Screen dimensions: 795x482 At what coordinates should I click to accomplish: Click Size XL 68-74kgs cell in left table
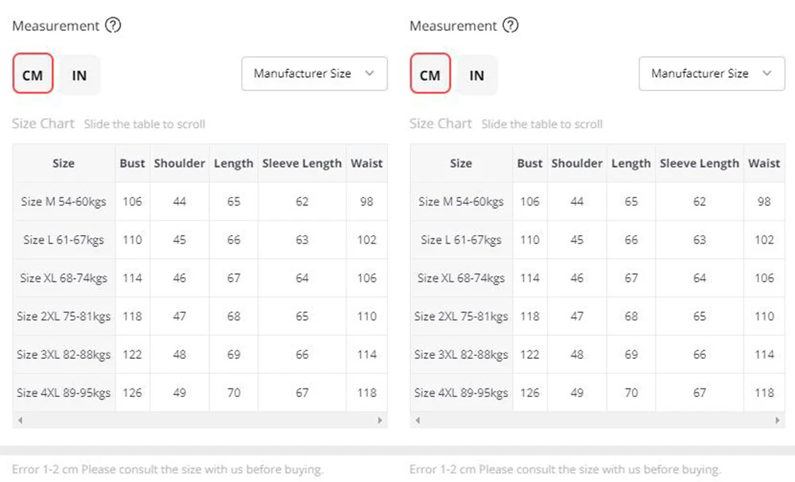pos(64,278)
